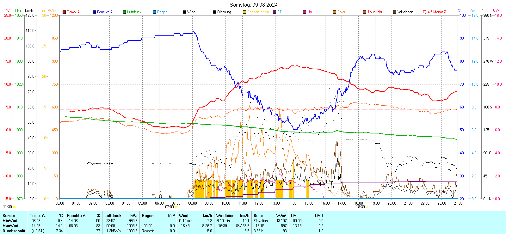Click the 12:00 tick label on time axis
The height and width of the screenshot is (234, 506).
point(259,203)
